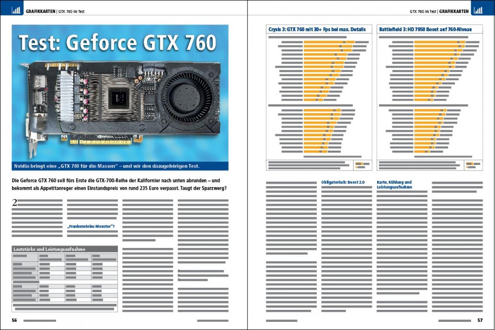Click page number 56
The height and width of the screenshot is (330, 495).
[14, 320]
